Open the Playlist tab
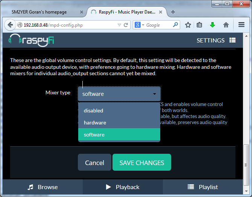 click(203, 187)
